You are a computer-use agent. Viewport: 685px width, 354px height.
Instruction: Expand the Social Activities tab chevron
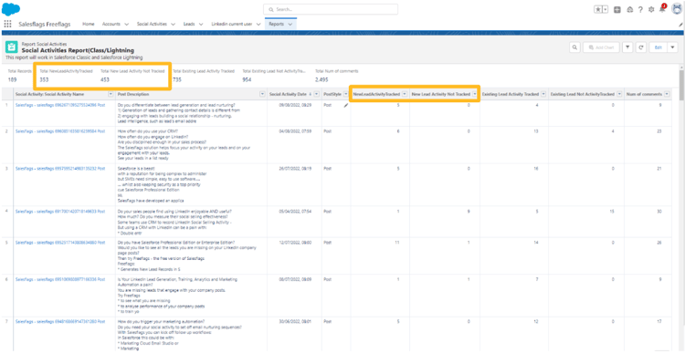click(x=173, y=25)
